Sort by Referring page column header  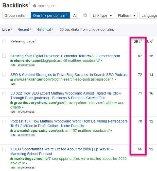pos(22,41)
